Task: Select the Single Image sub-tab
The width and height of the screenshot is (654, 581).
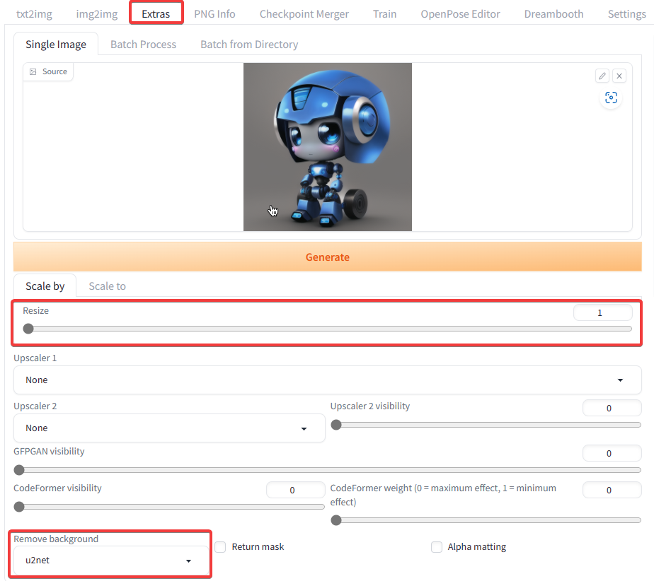Action: (56, 44)
